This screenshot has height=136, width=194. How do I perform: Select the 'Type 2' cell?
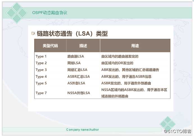click(x=41, y=63)
